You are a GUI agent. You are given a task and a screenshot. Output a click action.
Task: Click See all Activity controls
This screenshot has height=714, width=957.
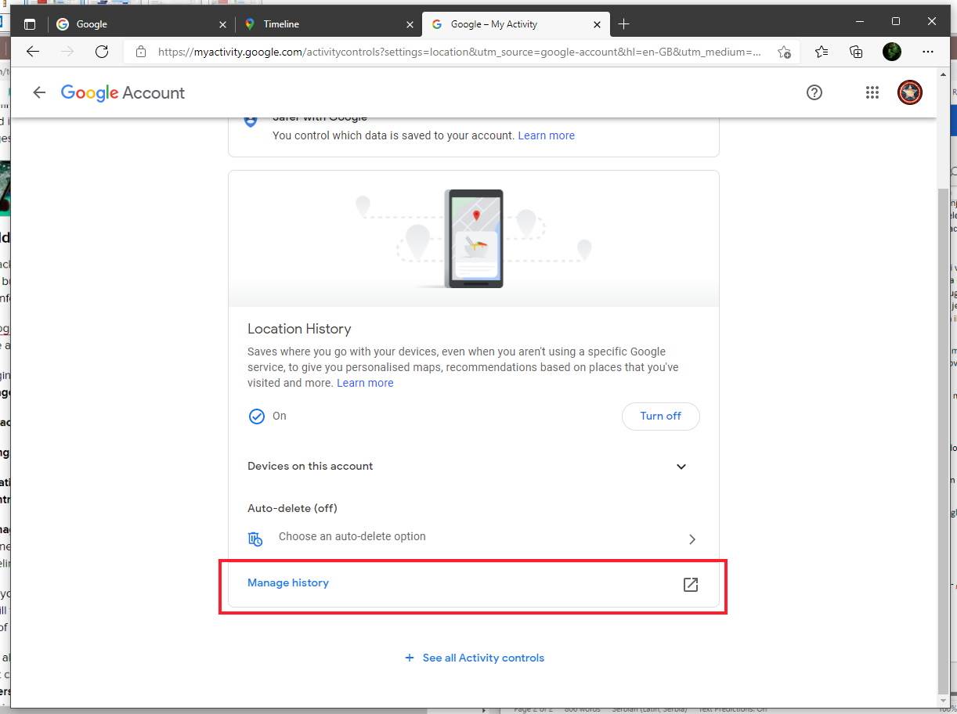click(x=475, y=658)
